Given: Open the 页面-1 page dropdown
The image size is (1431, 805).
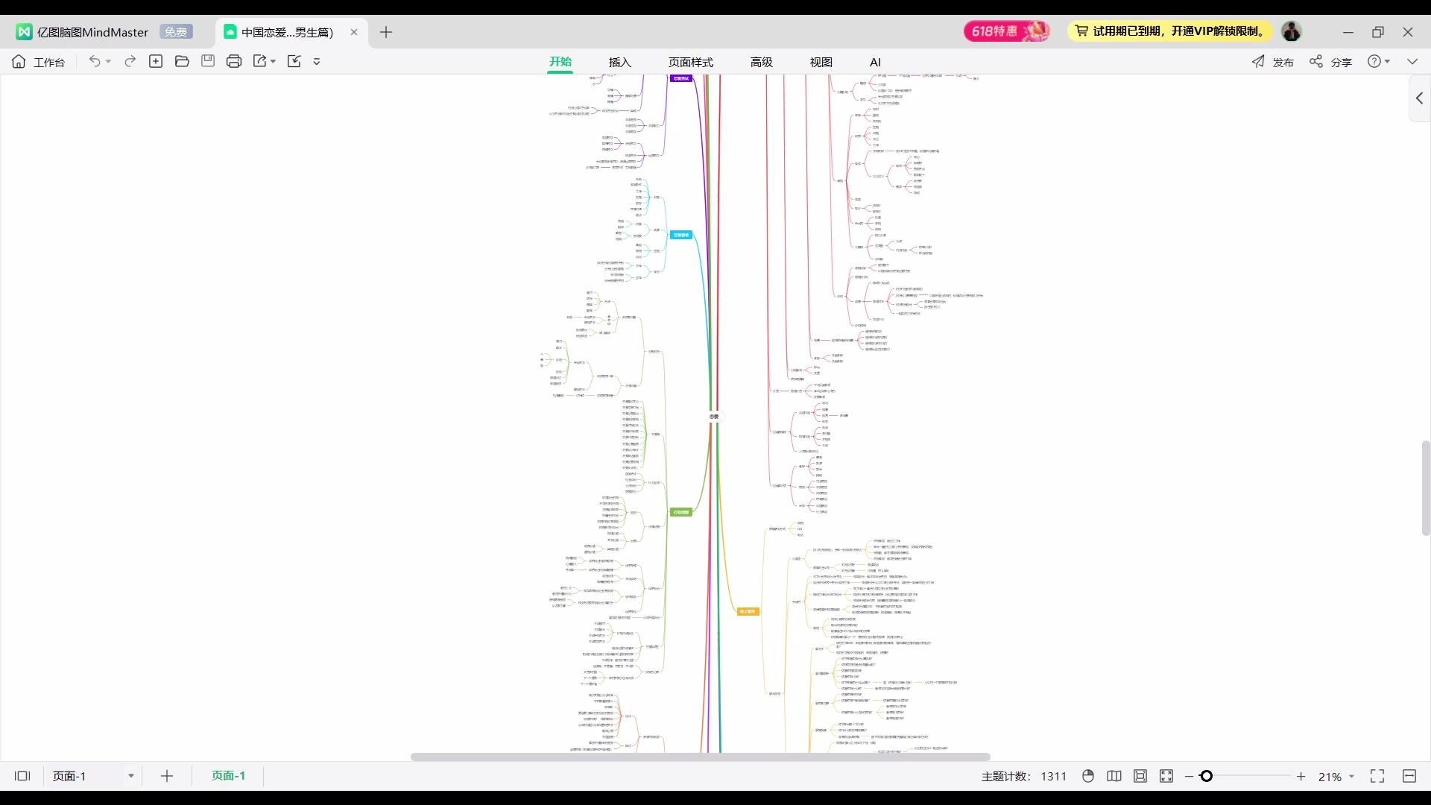Looking at the screenshot, I should pos(130,776).
